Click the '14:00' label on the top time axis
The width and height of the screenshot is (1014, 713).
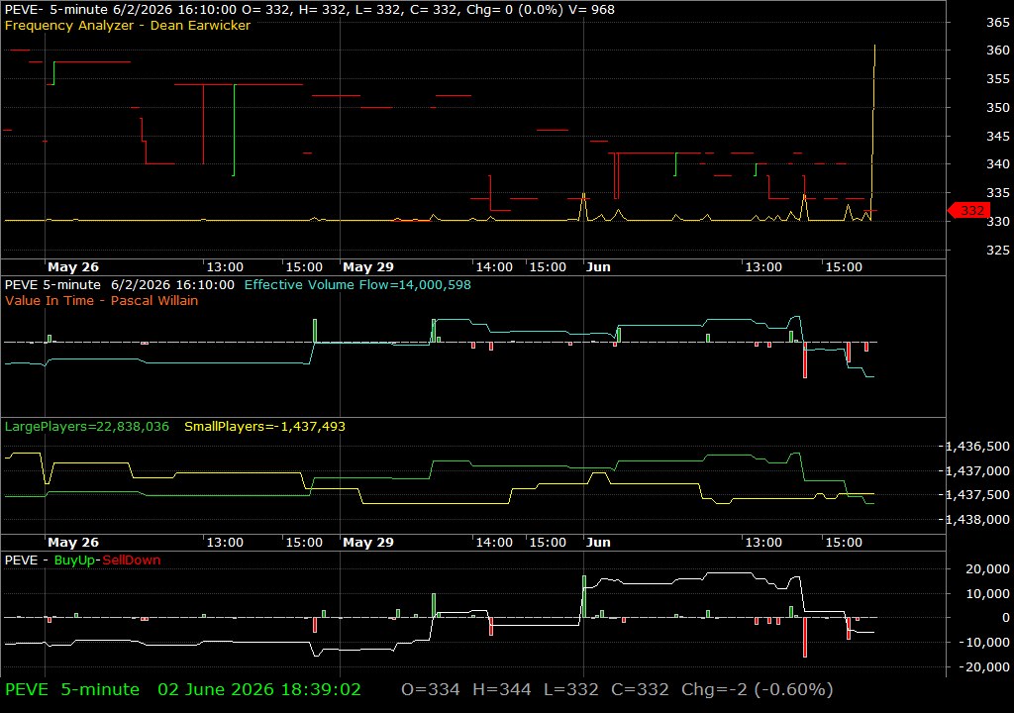pyautogui.click(x=494, y=266)
